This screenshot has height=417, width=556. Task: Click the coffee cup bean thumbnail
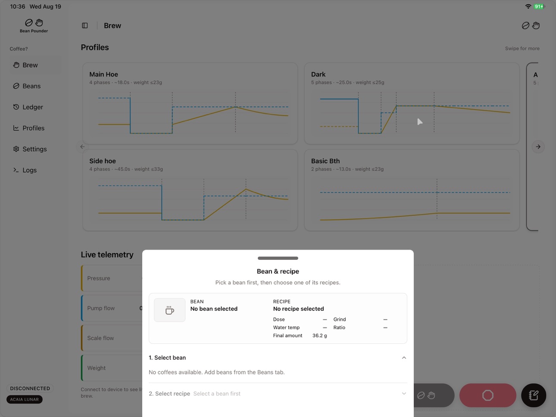(x=170, y=310)
